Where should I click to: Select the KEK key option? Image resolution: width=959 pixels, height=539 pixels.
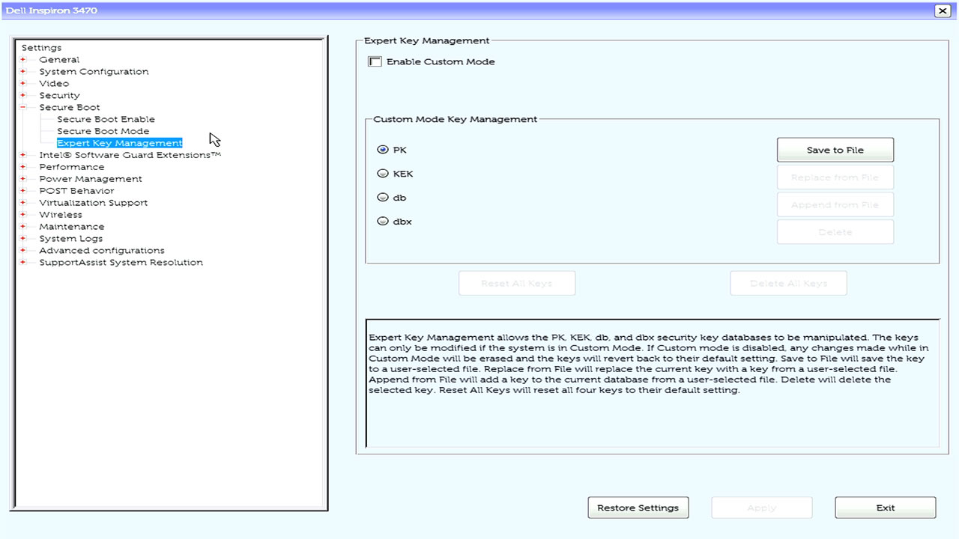(x=383, y=174)
